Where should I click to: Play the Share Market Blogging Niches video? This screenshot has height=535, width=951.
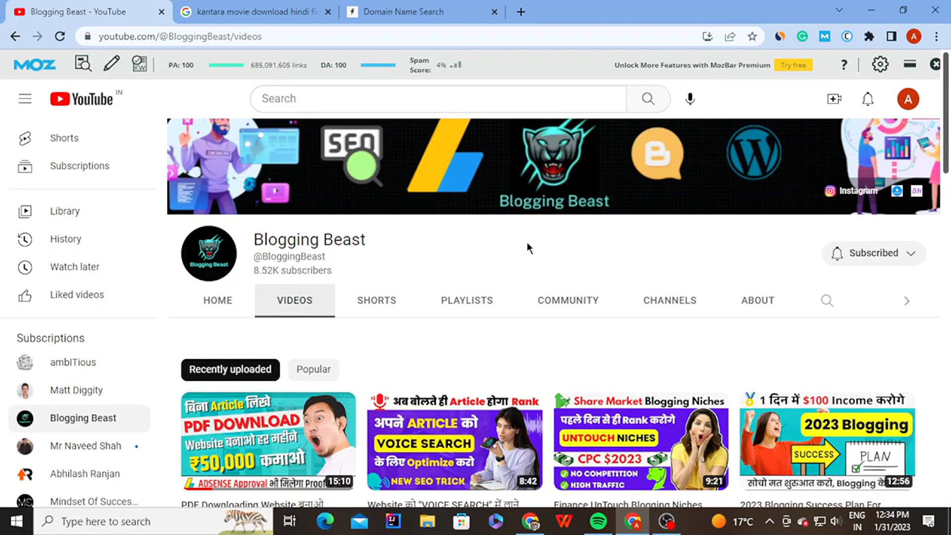(x=641, y=441)
